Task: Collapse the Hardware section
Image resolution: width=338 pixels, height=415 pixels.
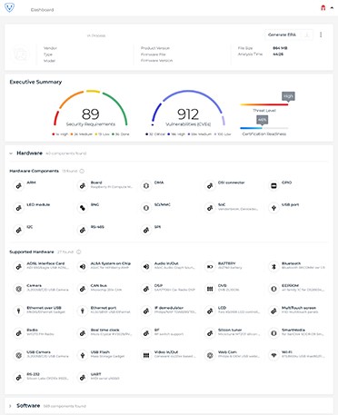Action: pyautogui.click(x=11, y=153)
